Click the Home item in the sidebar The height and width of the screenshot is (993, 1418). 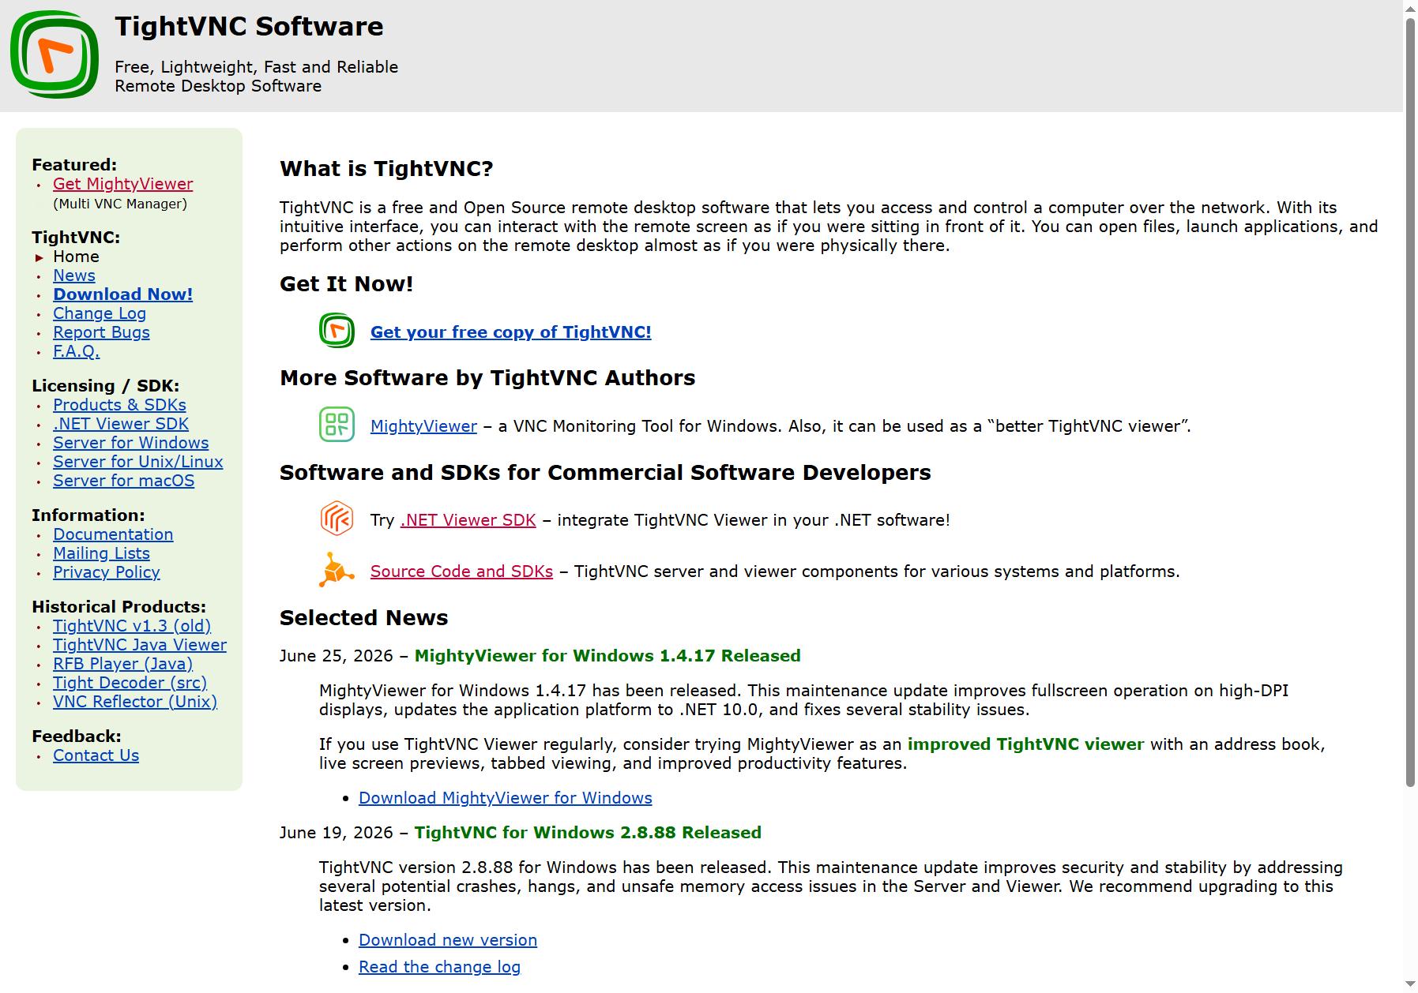76,257
